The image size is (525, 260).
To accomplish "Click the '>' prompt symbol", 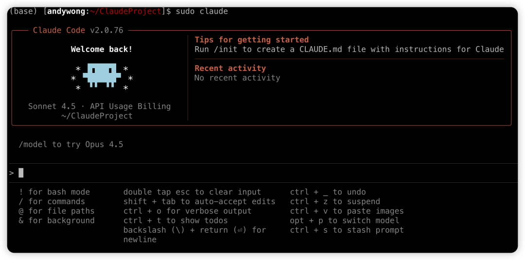I will [x=11, y=173].
